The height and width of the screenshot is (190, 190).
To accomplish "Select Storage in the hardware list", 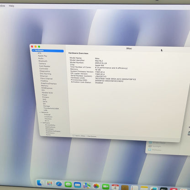I will pyautogui.click(x=47, y=106).
